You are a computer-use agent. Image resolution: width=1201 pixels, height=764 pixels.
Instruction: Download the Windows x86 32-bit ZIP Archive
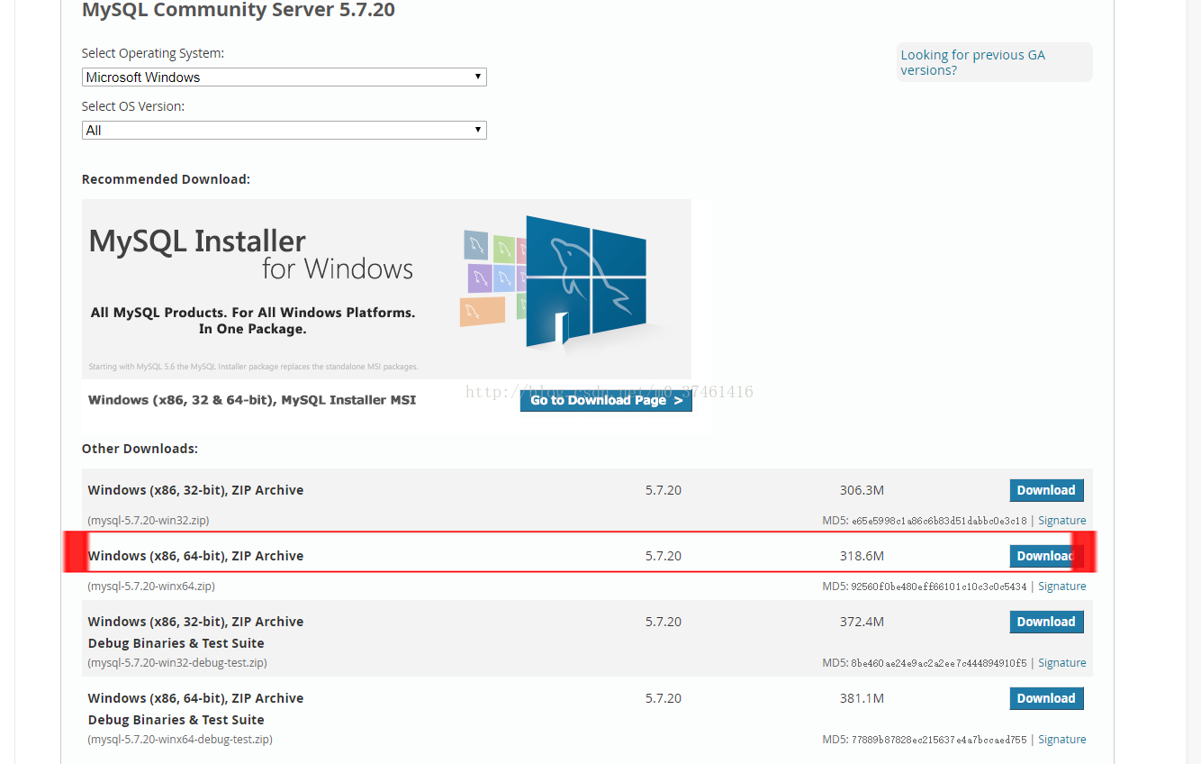pyautogui.click(x=1046, y=489)
